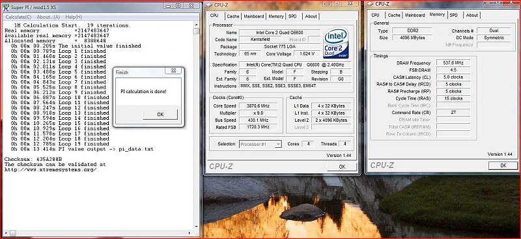The image size is (521, 239).
Task: Click OK in the right CPU-Z Memory window
Action: point(503,165)
